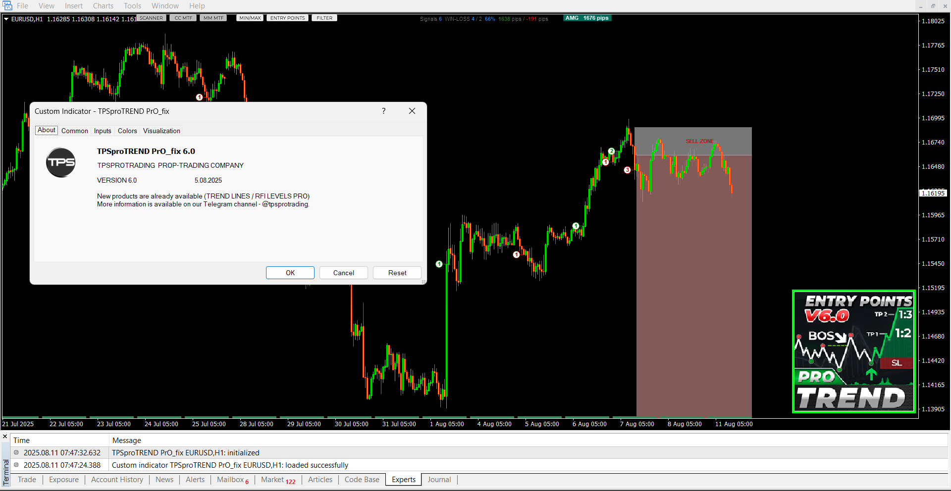Click the current price 1.16195 marker

933,193
